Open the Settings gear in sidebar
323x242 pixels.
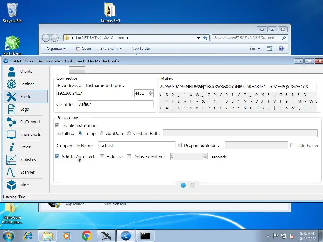[12, 84]
